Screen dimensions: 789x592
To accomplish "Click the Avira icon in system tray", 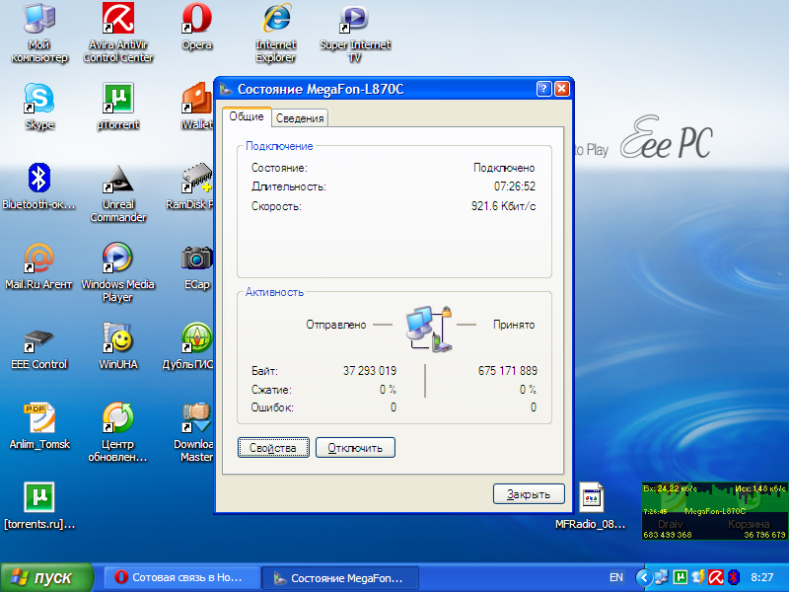I will [717, 577].
